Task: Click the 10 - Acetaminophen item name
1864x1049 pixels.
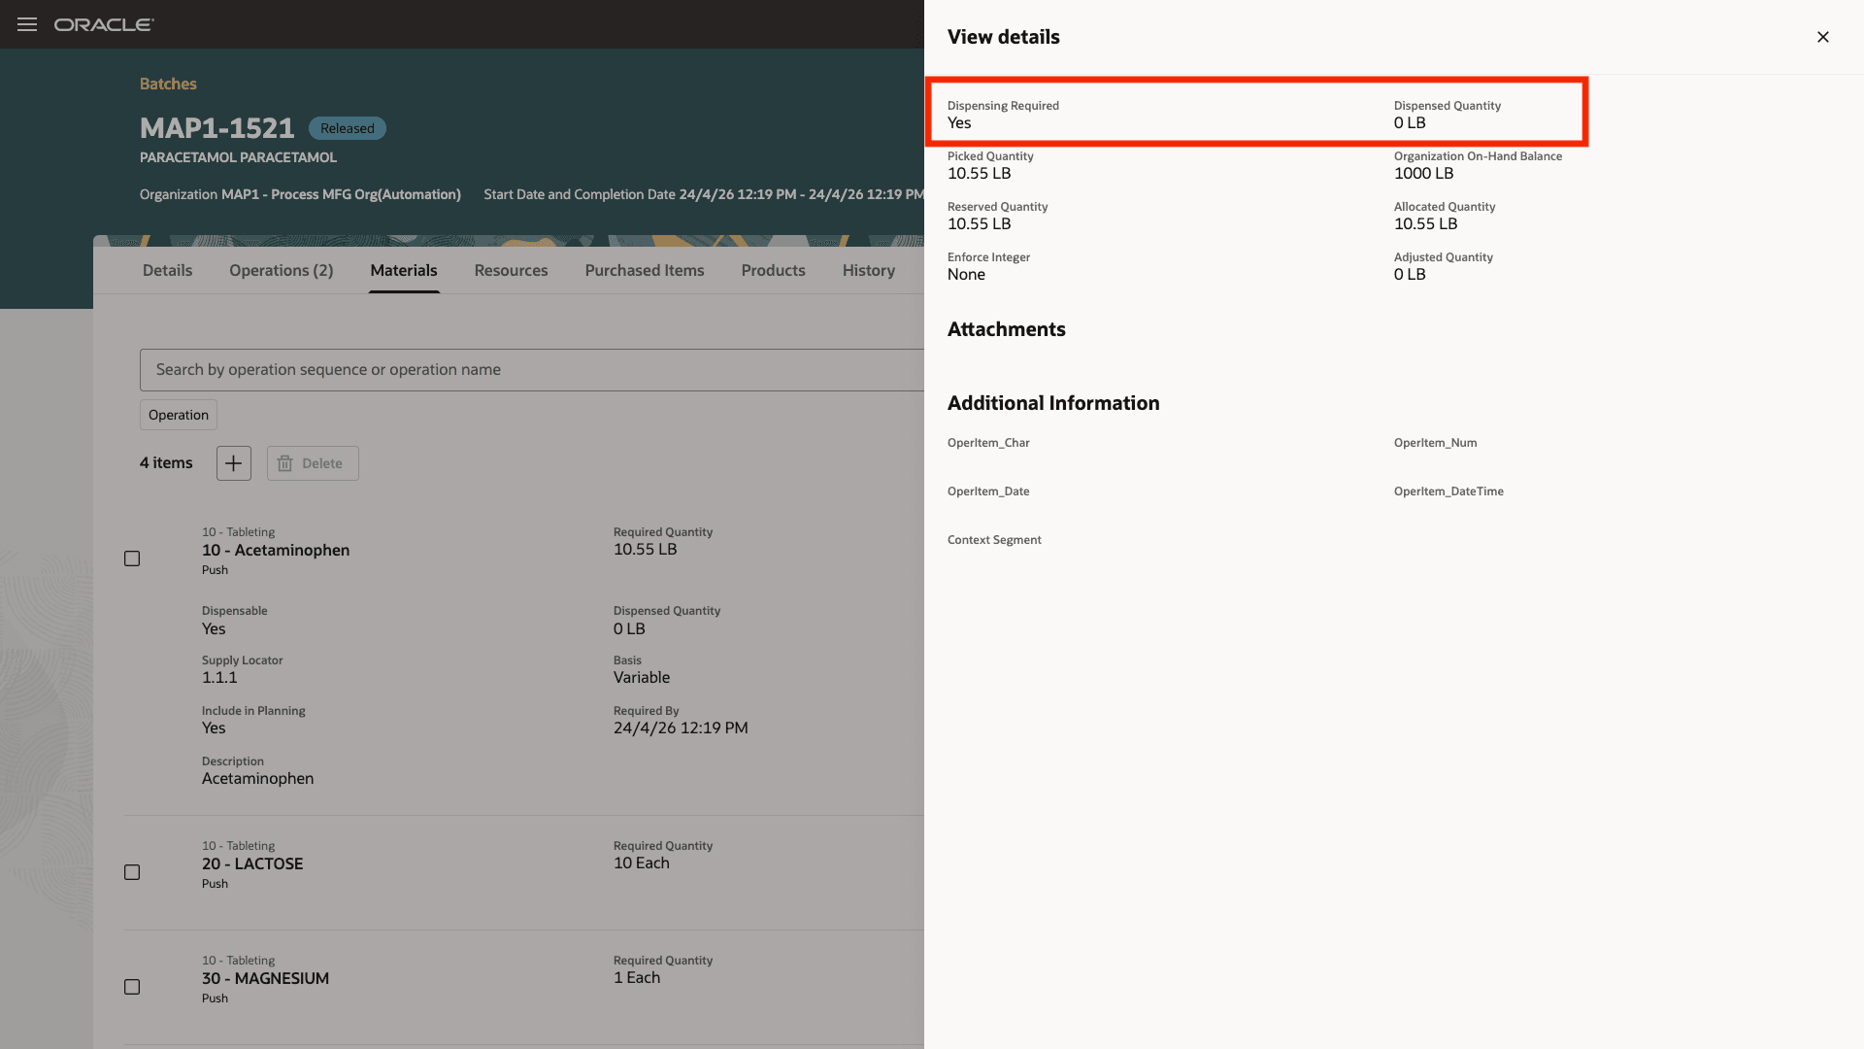Action: pyautogui.click(x=276, y=550)
